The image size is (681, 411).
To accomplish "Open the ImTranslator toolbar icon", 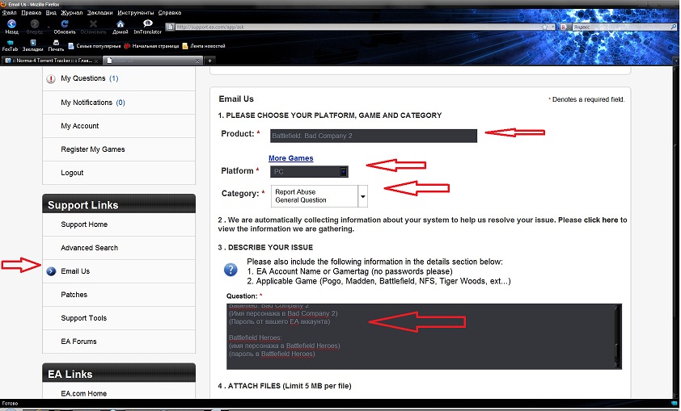I will click(x=147, y=25).
